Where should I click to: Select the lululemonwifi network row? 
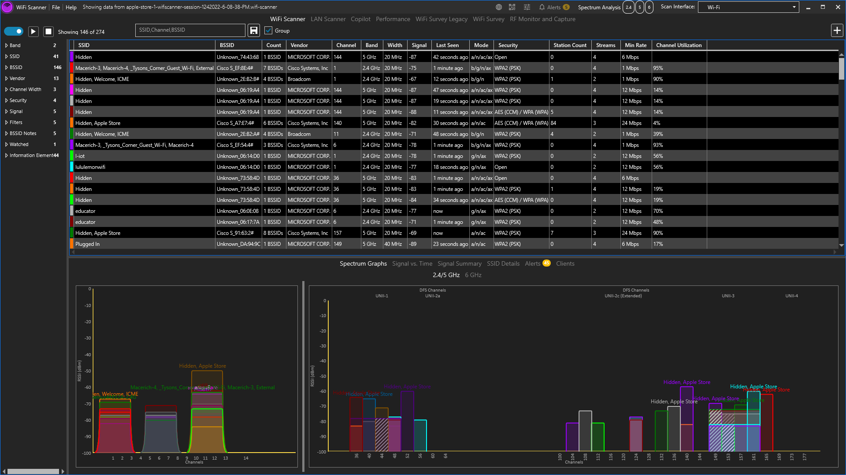pos(454,167)
